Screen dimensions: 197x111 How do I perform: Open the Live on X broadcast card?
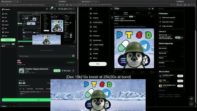coord(171,37)
